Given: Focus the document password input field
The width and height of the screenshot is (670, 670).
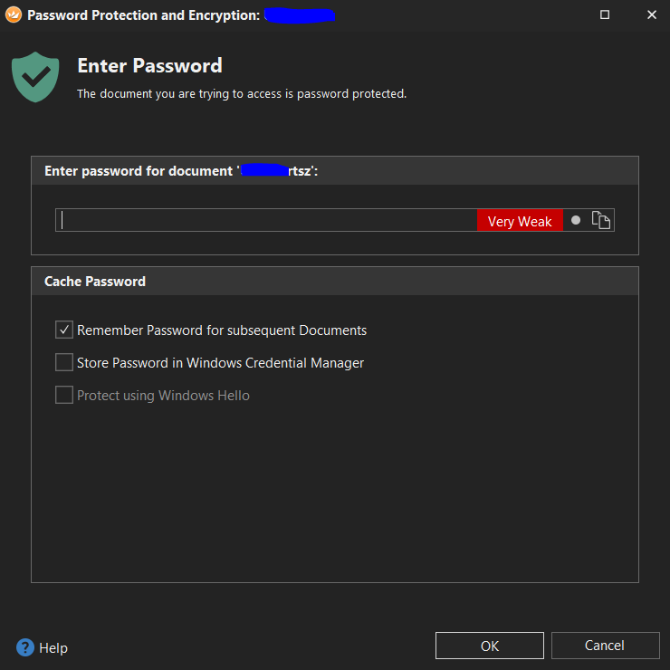Looking at the screenshot, I should [268, 220].
